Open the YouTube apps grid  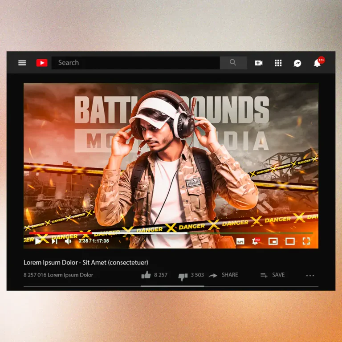click(x=278, y=63)
